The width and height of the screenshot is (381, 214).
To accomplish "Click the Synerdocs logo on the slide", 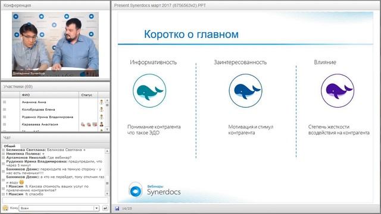I will point(155,190).
